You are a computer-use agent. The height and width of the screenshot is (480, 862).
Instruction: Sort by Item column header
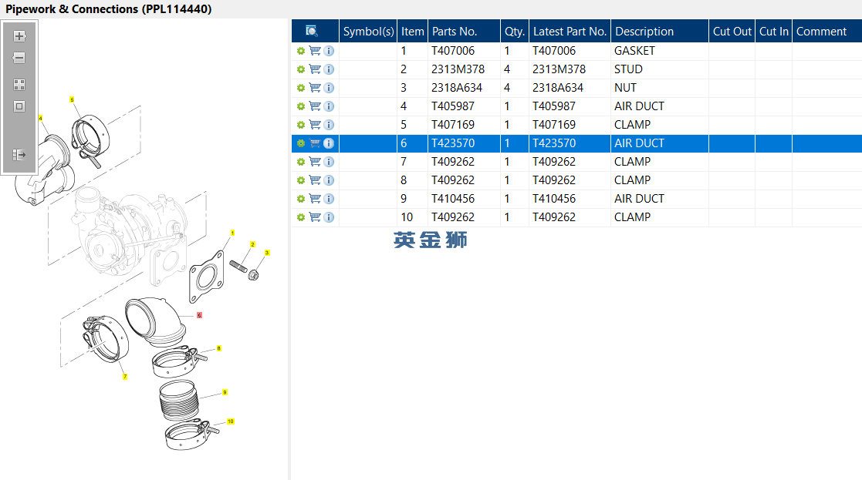[x=412, y=32]
